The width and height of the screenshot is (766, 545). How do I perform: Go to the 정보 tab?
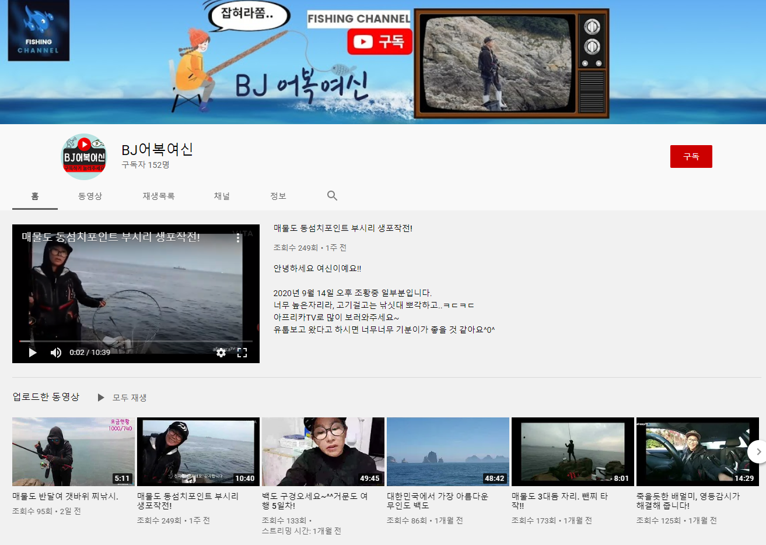pyautogui.click(x=278, y=196)
